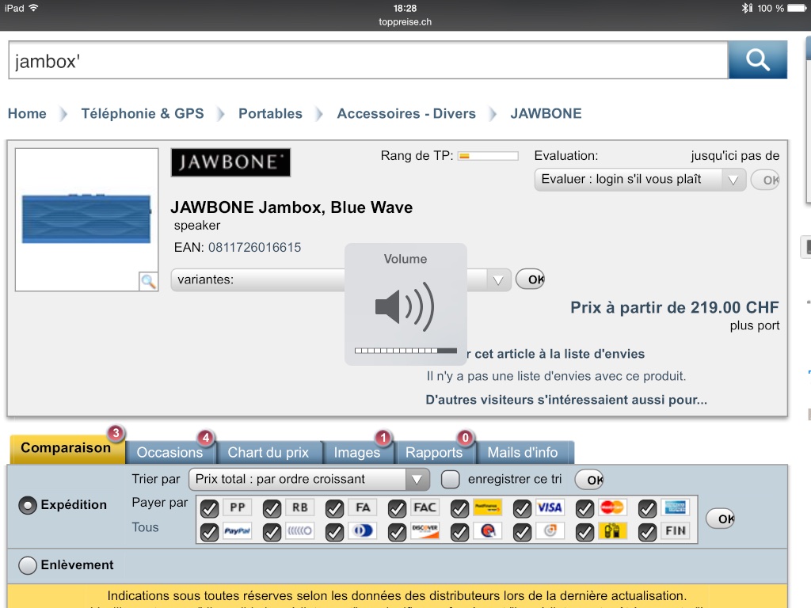
Task: Click the PayPal payment icon
Action: pos(236,531)
